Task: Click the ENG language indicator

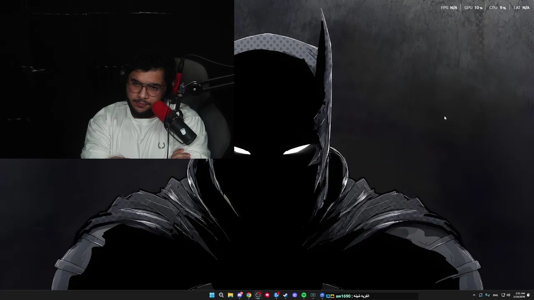Action: [x=495, y=295]
